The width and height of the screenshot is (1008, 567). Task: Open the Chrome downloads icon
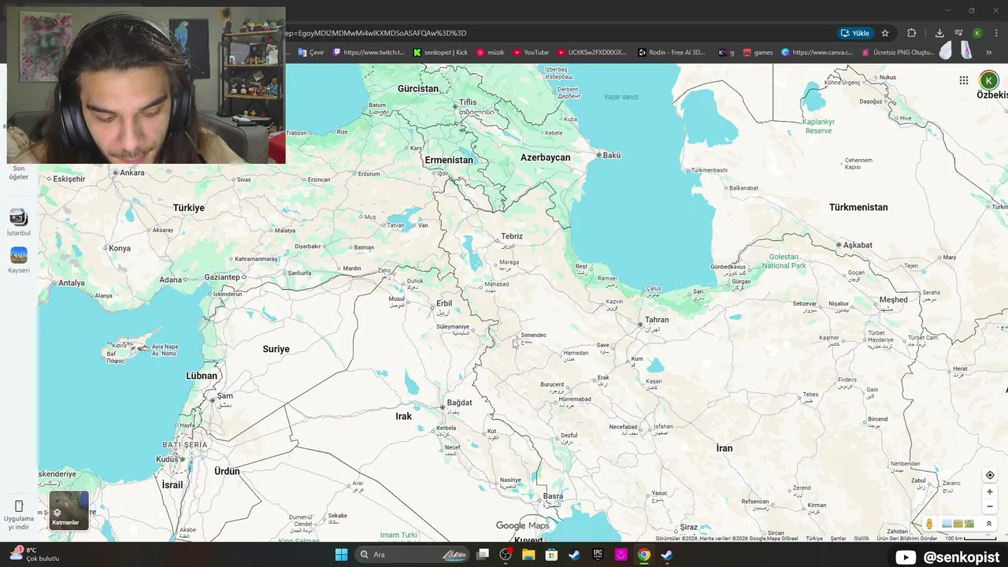pos(939,33)
